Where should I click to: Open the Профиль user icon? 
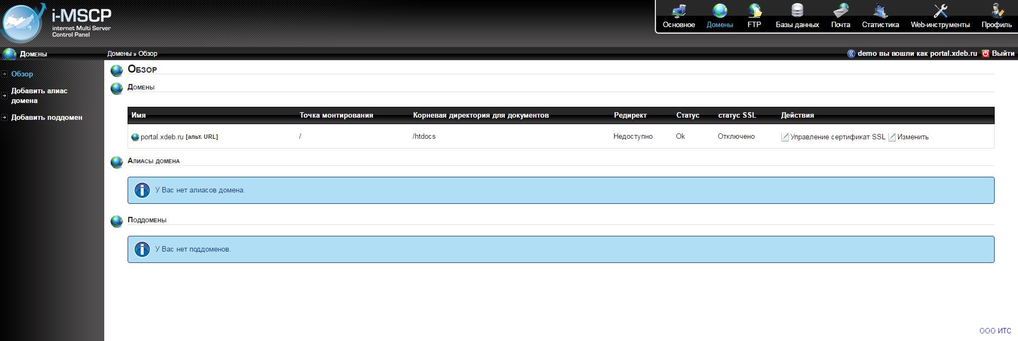[x=997, y=11]
